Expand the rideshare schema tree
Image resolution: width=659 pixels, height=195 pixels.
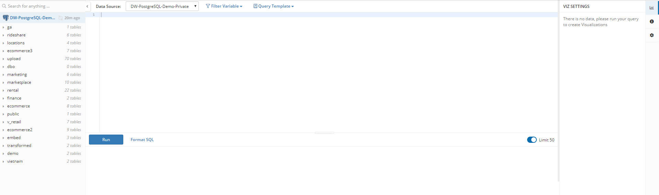click(3, 35)
